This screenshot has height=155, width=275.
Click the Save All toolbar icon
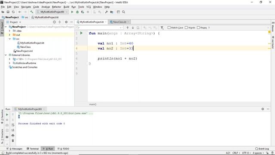8,12
